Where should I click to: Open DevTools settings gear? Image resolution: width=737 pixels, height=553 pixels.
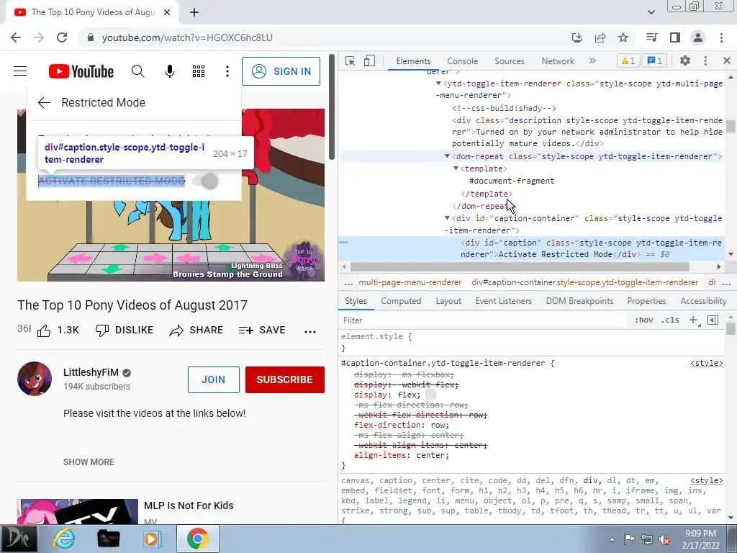pyautogui.click(x=685, y=60)
